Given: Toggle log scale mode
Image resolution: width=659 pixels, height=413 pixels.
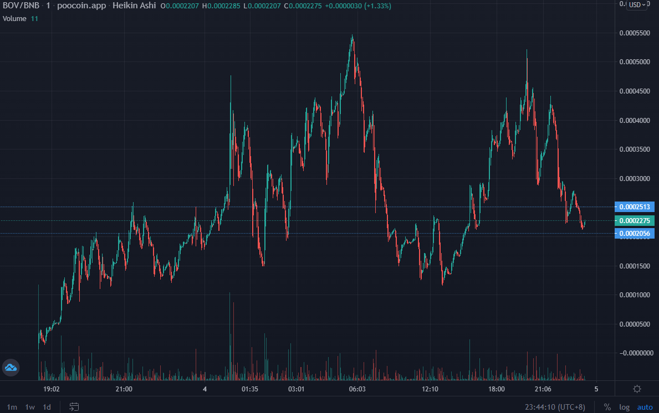Looking at the screenshot, I should (624, 407).
